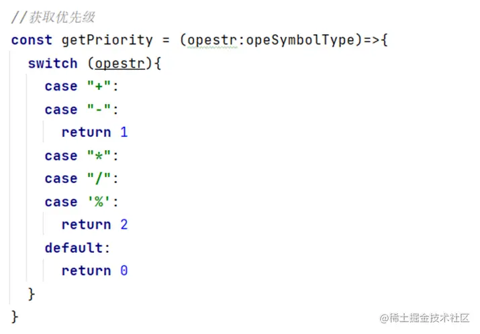Click underlined opestr inside switch parentheses
The image size is (480, 334).
(119, 64)
